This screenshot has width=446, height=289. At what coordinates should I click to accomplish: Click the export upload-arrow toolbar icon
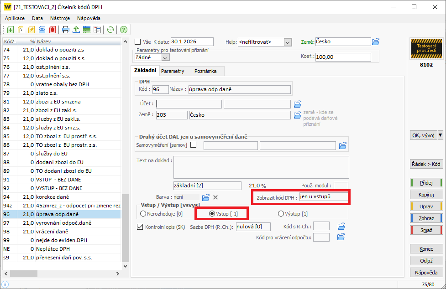[76, 30]
